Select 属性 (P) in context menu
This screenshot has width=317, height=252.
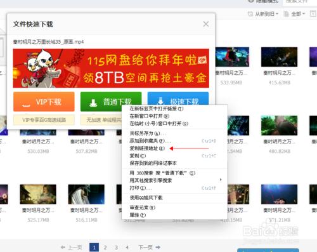138,215
